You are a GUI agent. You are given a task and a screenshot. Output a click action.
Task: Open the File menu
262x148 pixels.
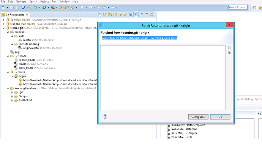tap(3, 2)
